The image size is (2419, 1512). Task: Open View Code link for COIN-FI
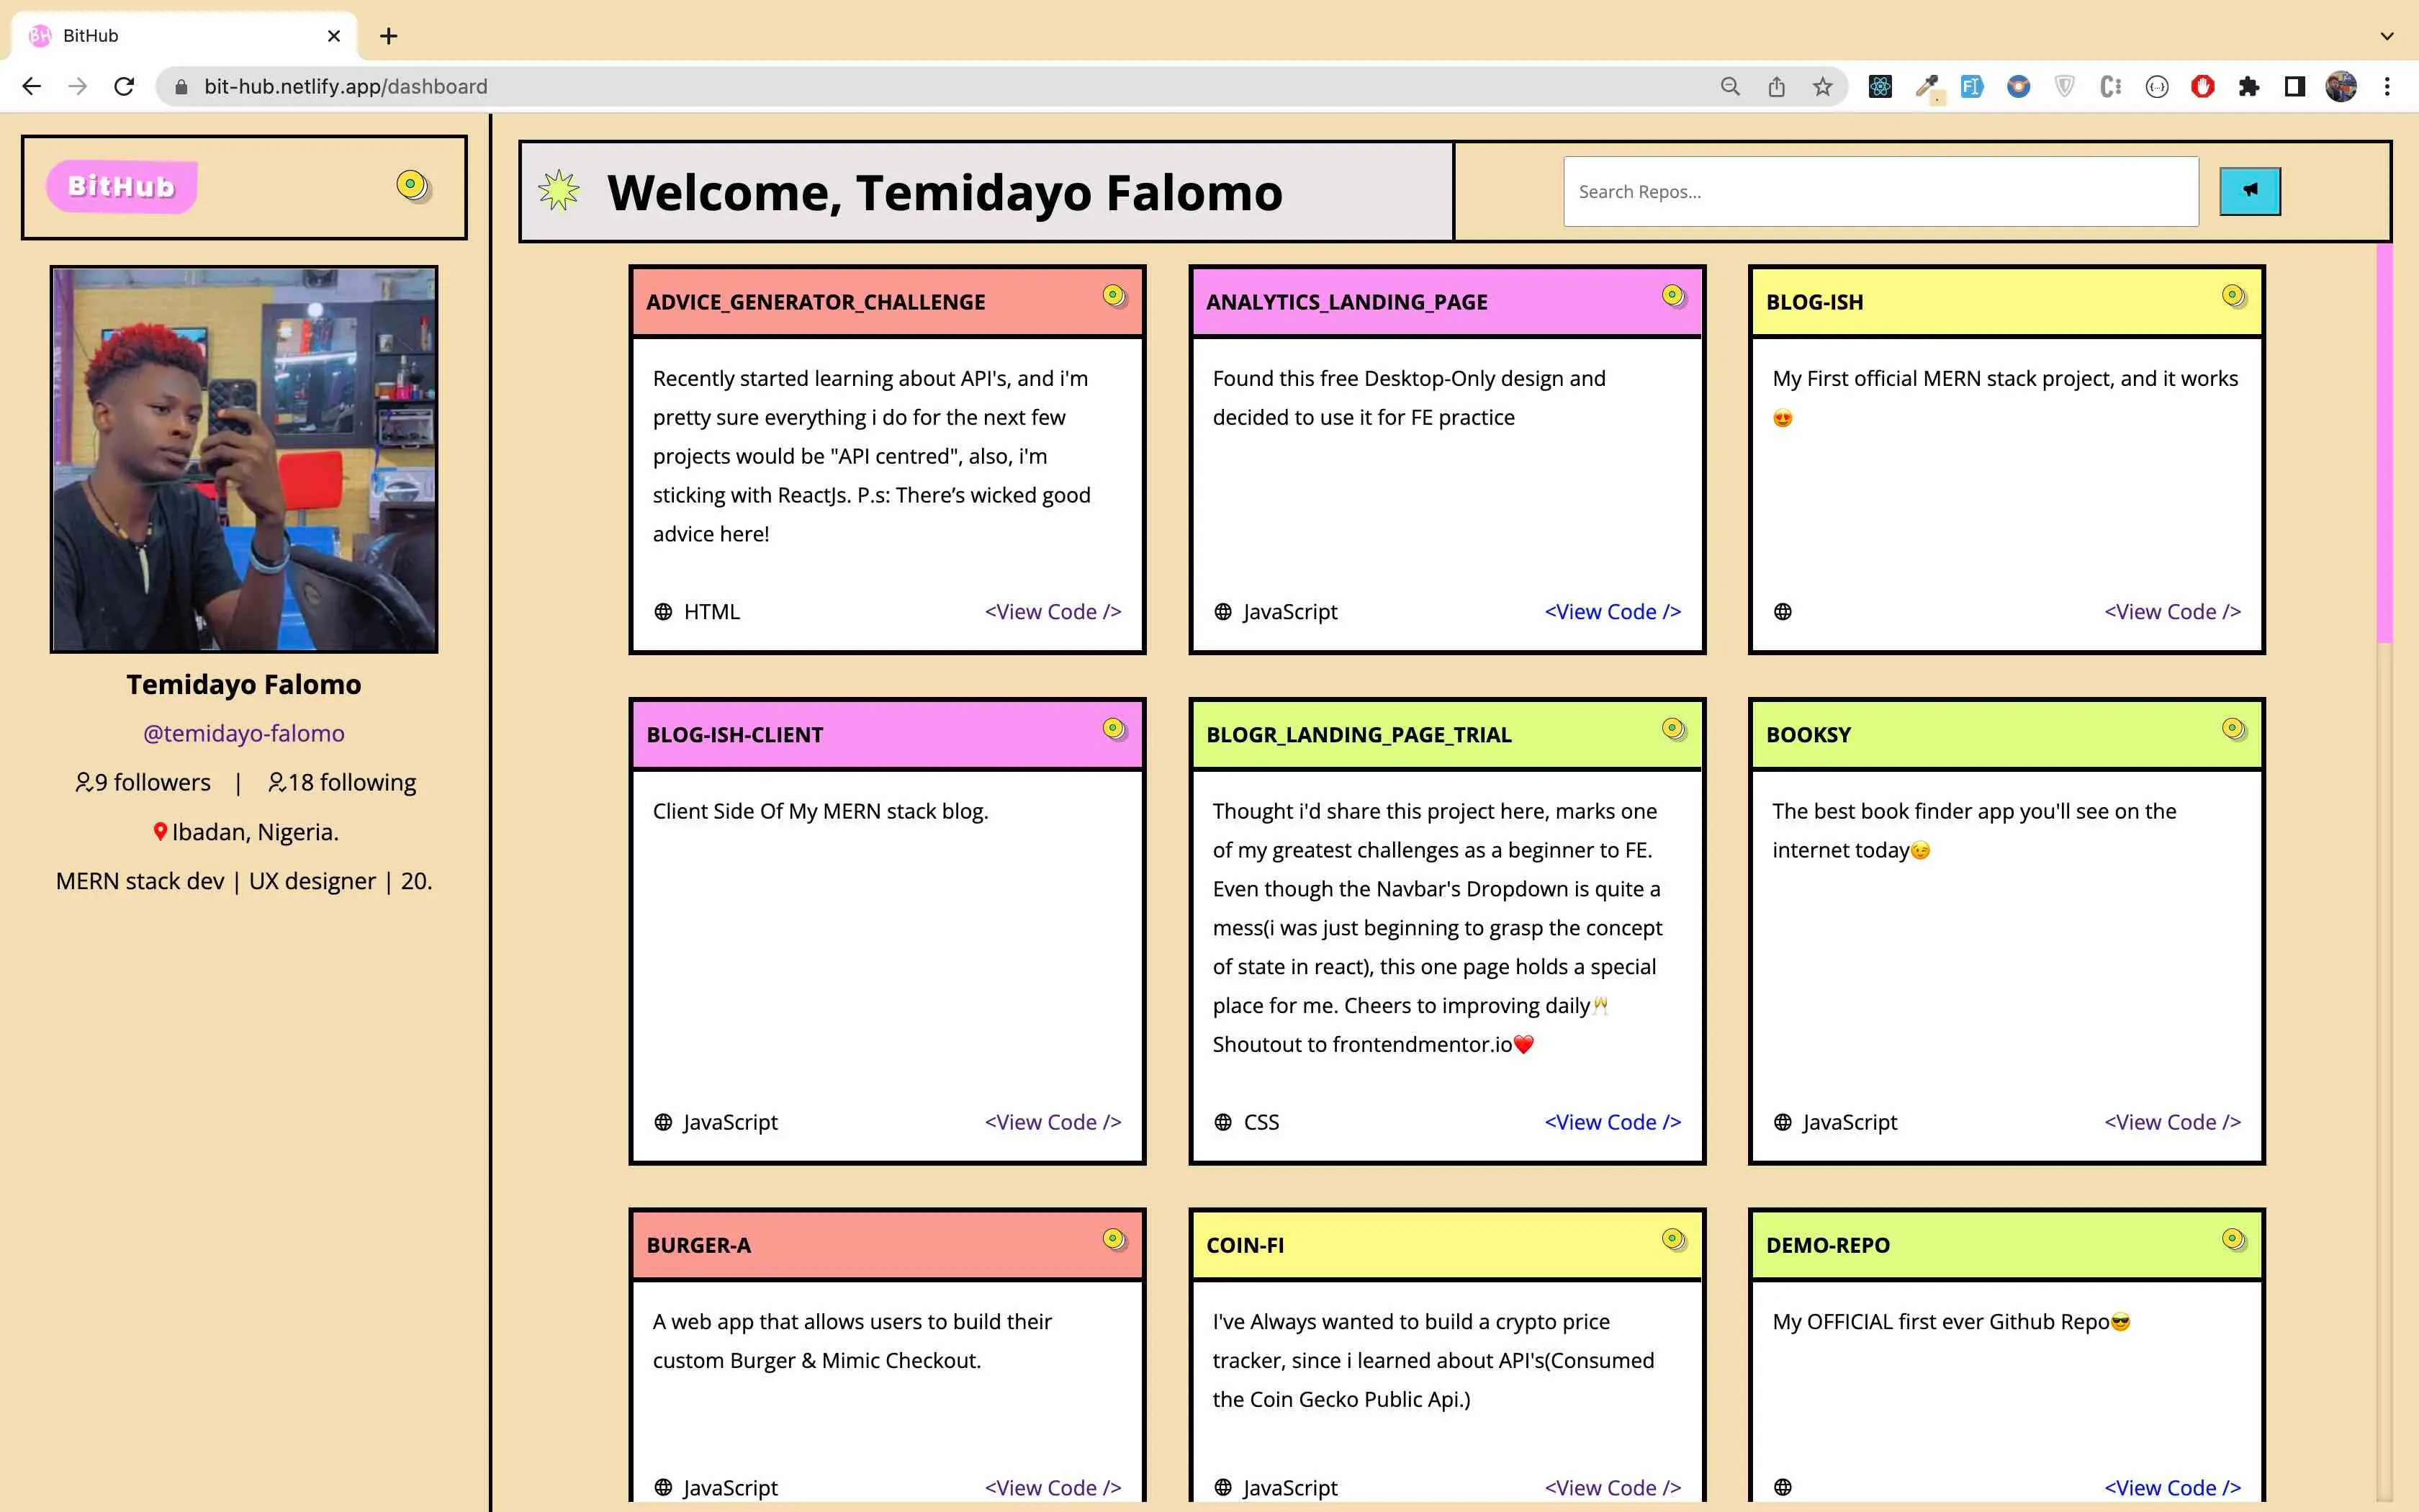point(1613,1487)
